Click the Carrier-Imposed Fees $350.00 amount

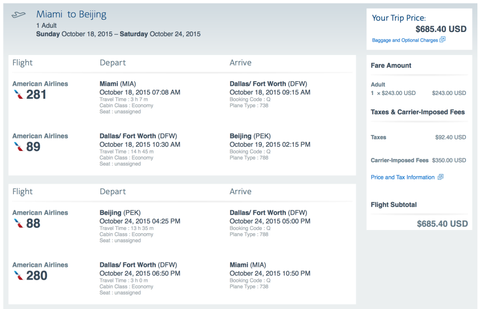(x=450, y=160)
